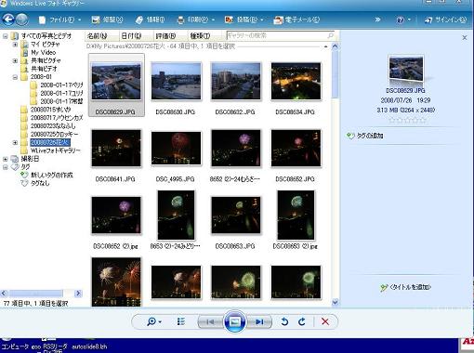Select thumbnail DSC08634.JPG

(296, 81)
